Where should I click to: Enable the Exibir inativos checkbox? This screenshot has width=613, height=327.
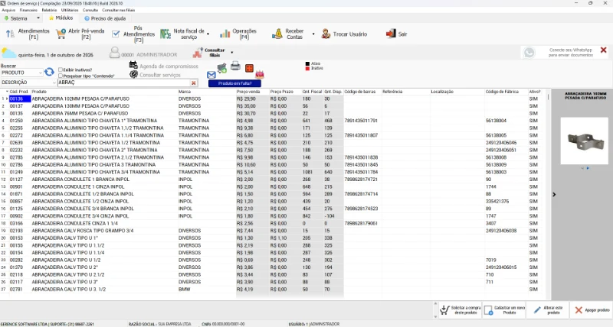tap(61, 70)
